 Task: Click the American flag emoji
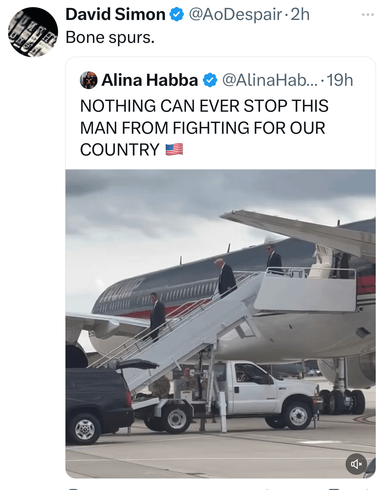coord(174,150)
